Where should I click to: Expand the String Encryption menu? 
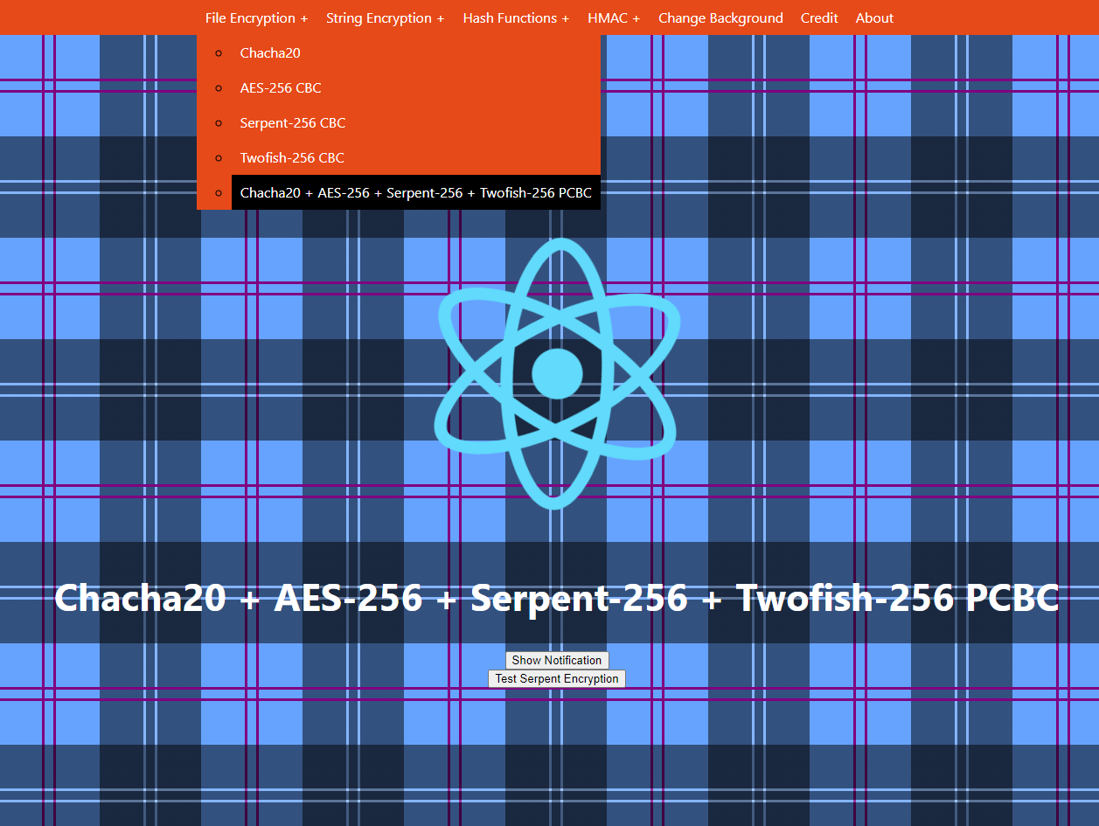pos(385,17)
